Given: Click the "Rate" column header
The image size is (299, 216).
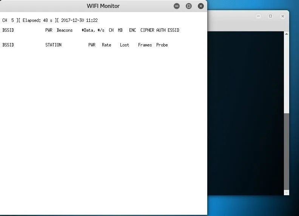Looking at the screenshot, I should pyautogui.click(x=106, y=45).
